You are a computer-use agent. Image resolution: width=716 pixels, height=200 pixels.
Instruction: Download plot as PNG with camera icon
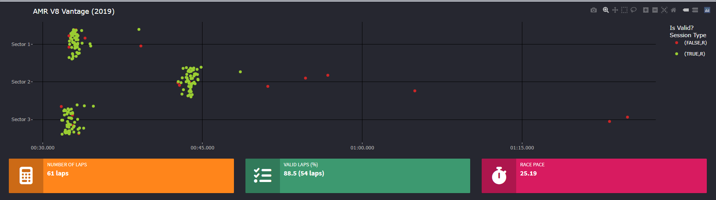(594, 10)
